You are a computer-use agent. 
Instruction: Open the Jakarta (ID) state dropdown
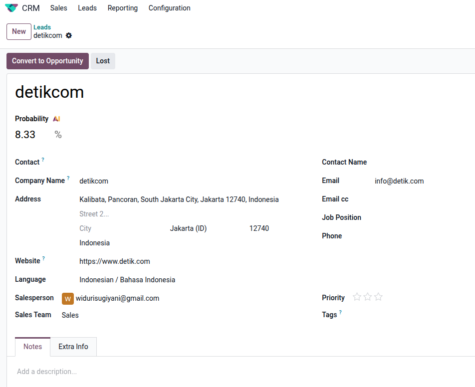tap(188, 228)
